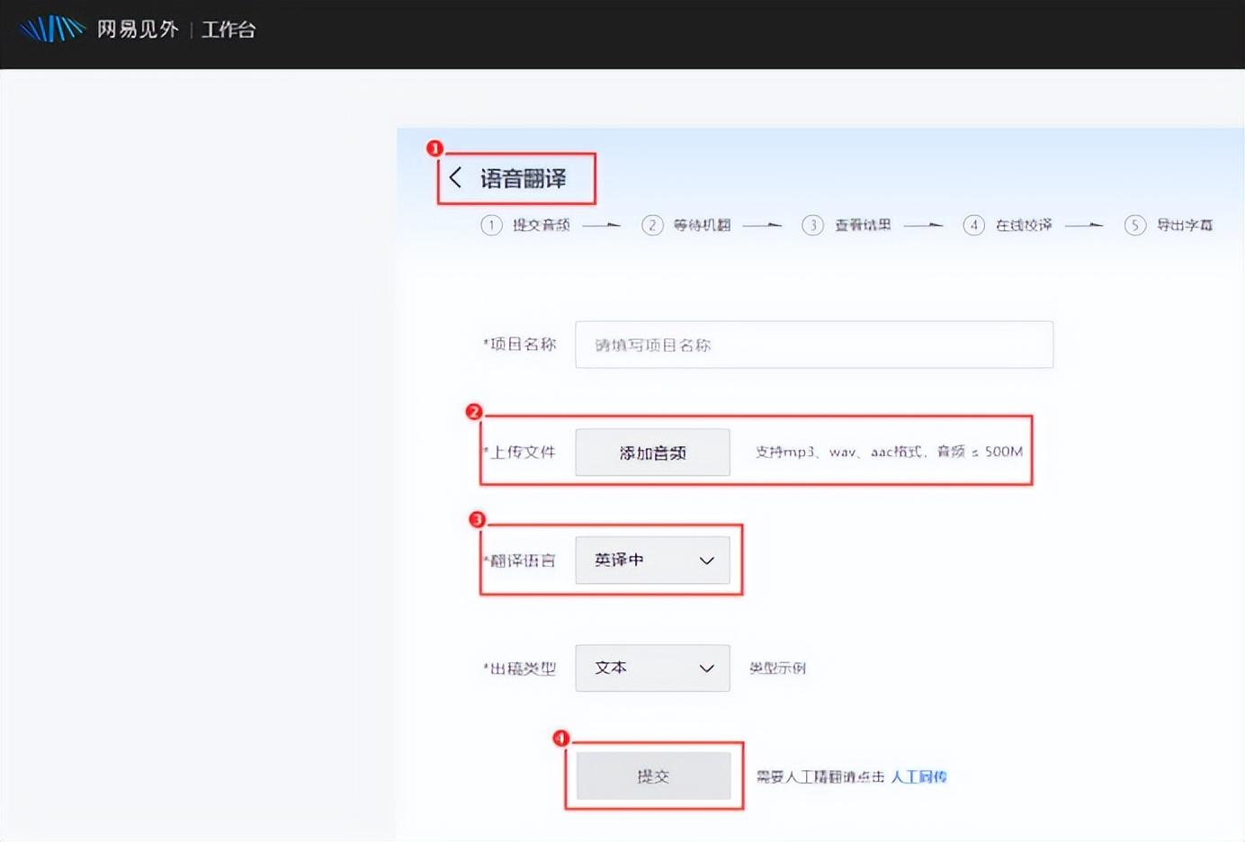This screenshot has width=1245, height=842.
Task: Select step 1 提交音频
Action: coord(525,225)
